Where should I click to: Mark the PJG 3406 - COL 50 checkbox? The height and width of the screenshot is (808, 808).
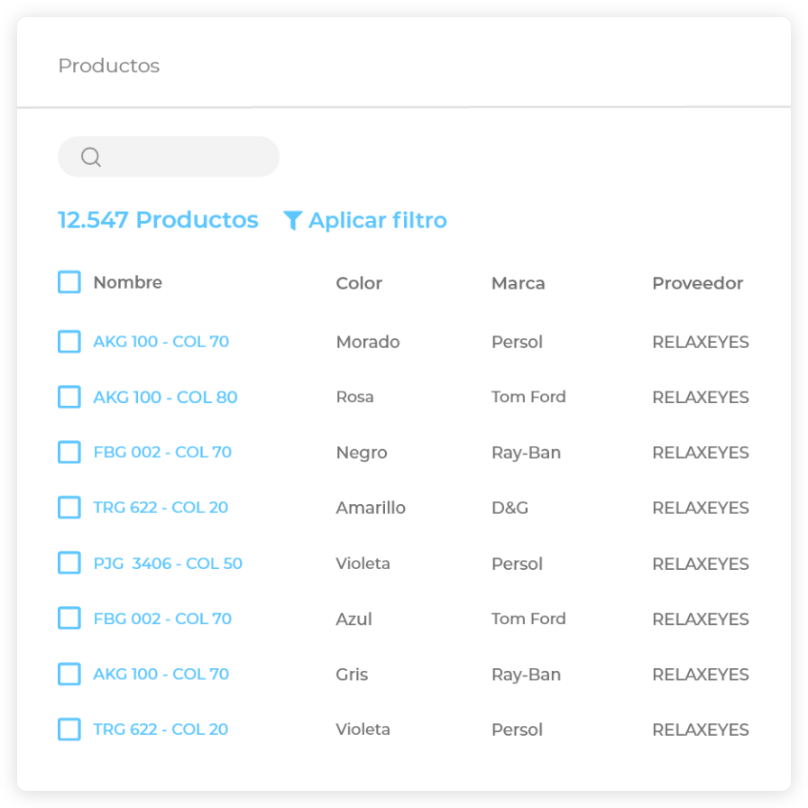tap(69, 563)
